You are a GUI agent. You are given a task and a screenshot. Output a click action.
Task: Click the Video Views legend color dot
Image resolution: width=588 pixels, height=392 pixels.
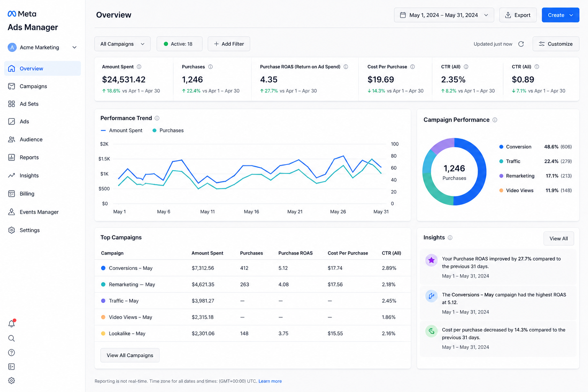click(501, 191)
